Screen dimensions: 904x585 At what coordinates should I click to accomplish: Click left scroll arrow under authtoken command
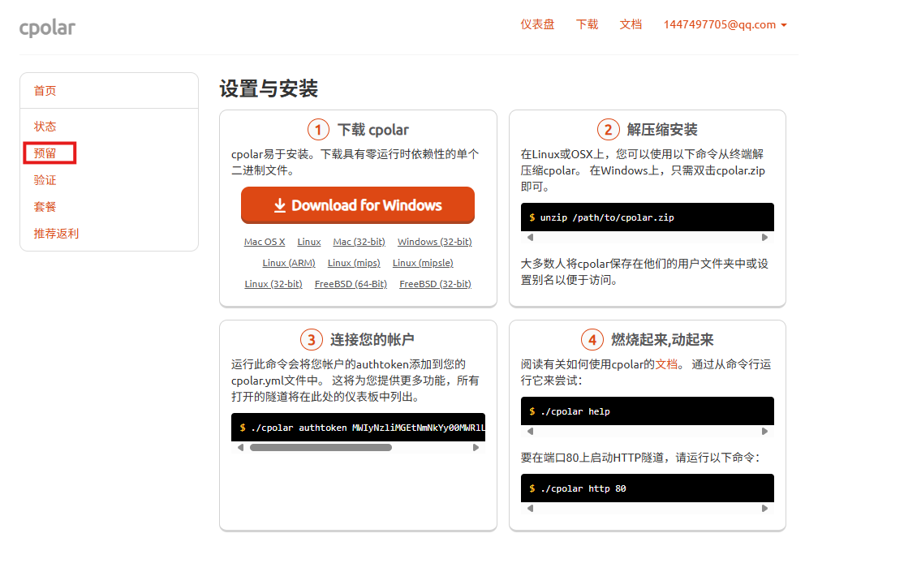(x=240, y=447)
